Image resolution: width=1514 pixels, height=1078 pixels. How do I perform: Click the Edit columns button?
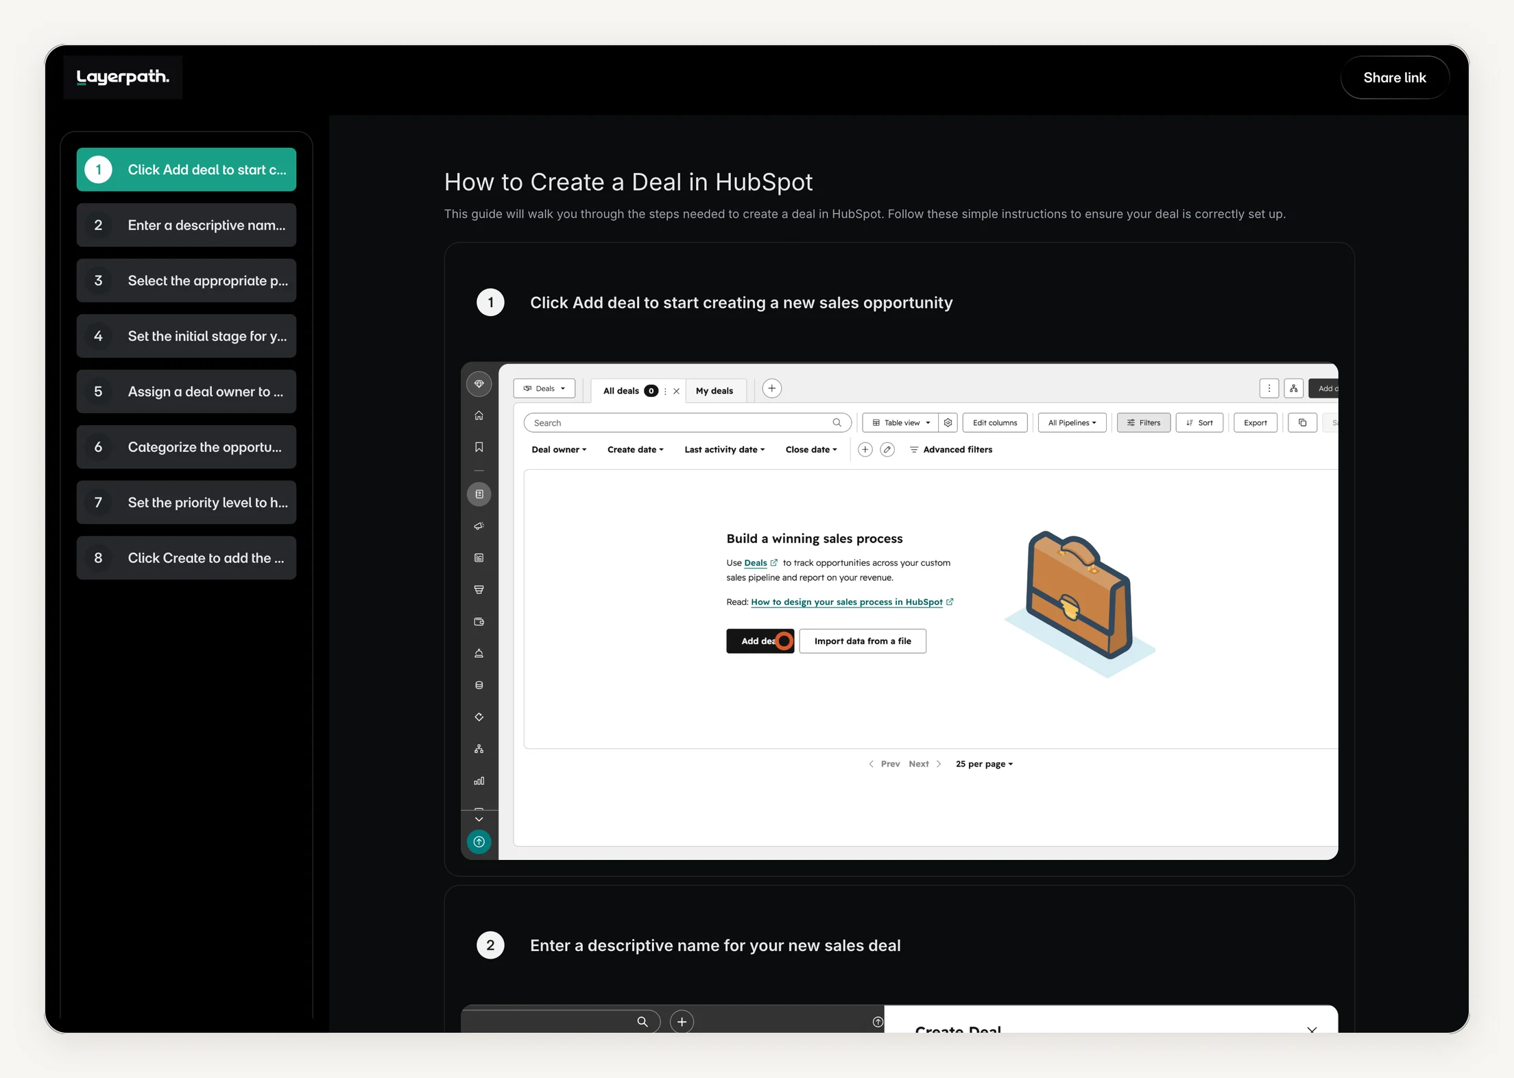[x=995, y=422]
